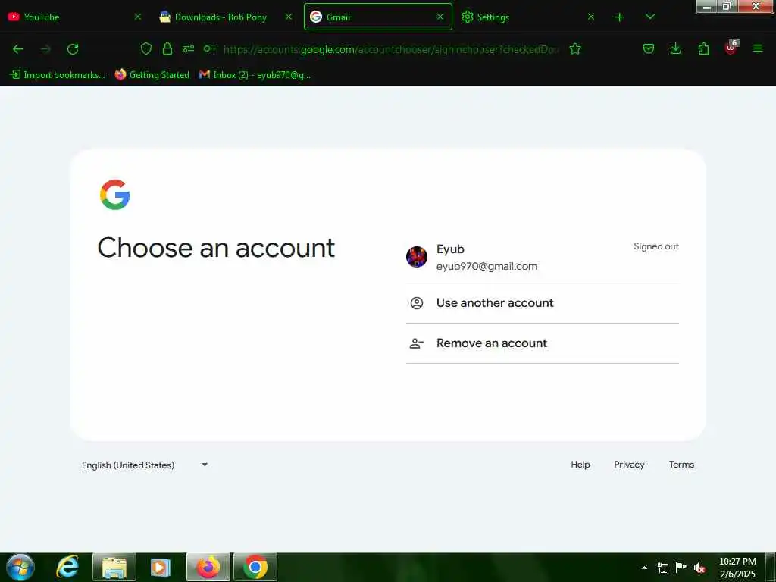Click the Signed out status text
Image resolution: width=776 pixels, height=582 pixels.
pos(656,246)
